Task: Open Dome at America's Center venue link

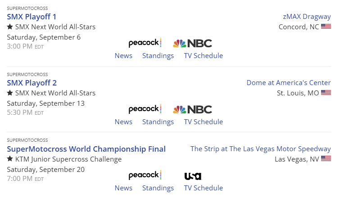Action: [x=289, y=83]
